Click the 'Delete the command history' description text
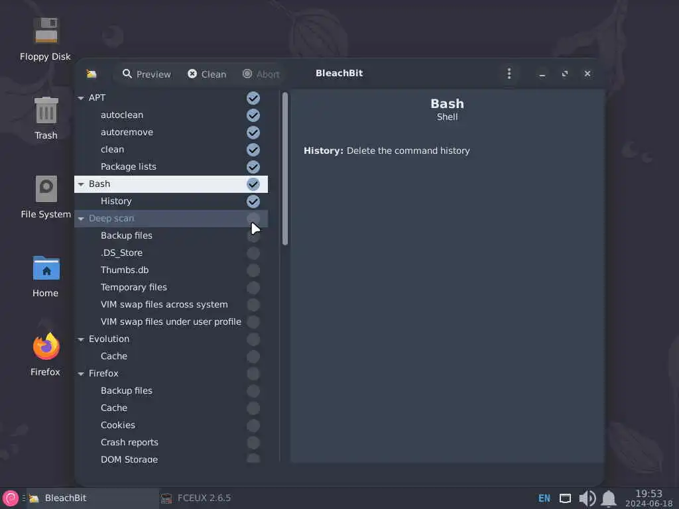Screen dimensions: 679x509 [408, 151]
